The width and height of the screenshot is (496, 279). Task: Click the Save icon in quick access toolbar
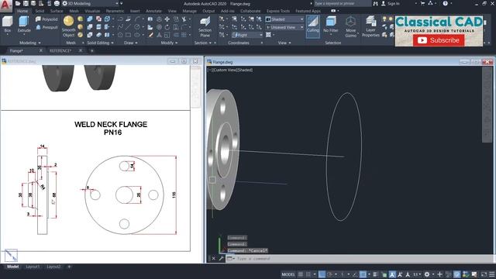click(x=26, y=3)
